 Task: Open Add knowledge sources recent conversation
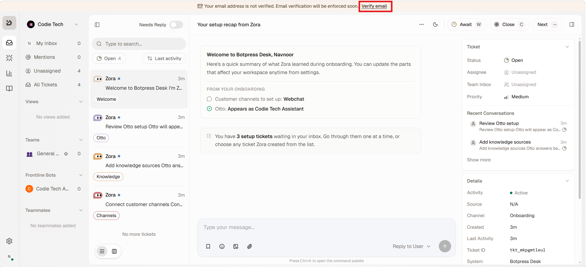(518, 145)
